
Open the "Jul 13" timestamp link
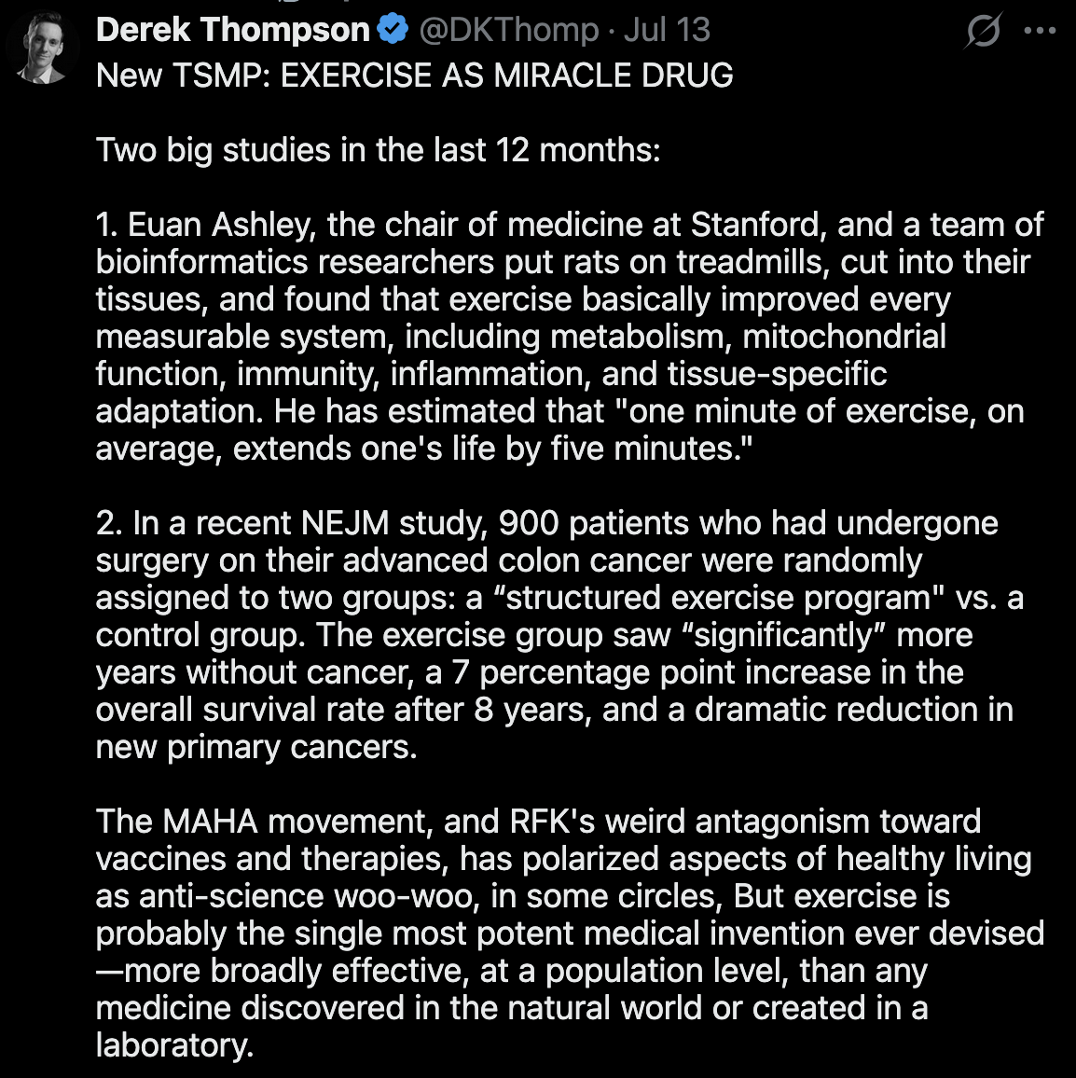tap(668, 30)
